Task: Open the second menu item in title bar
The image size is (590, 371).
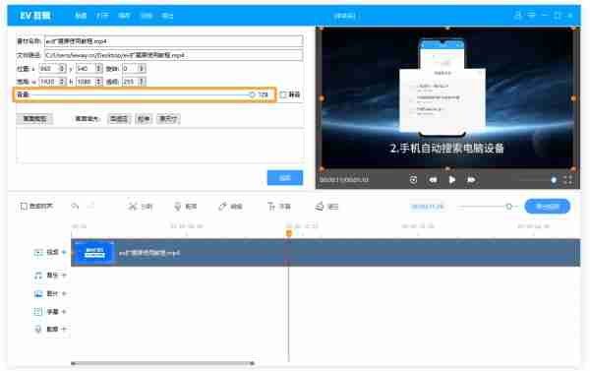Action: coord(102,16)
